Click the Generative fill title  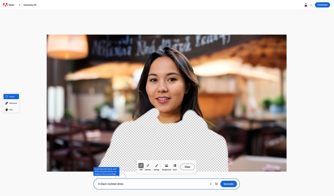click(29, 5)
